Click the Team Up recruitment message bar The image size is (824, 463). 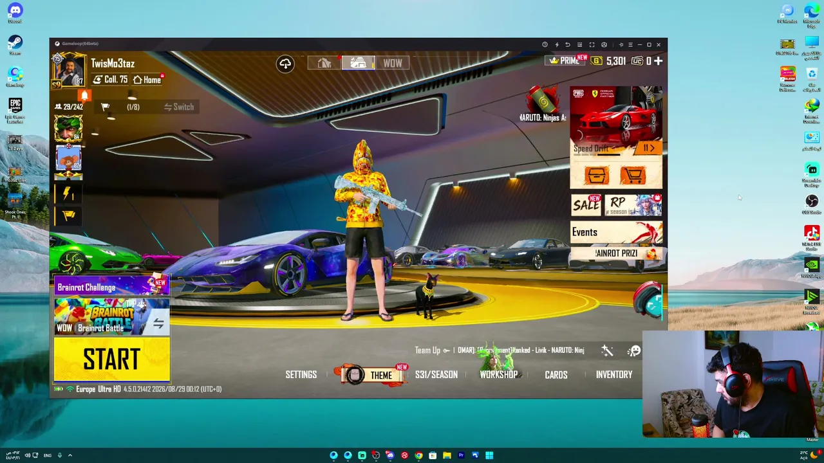[x=500, y=350]
